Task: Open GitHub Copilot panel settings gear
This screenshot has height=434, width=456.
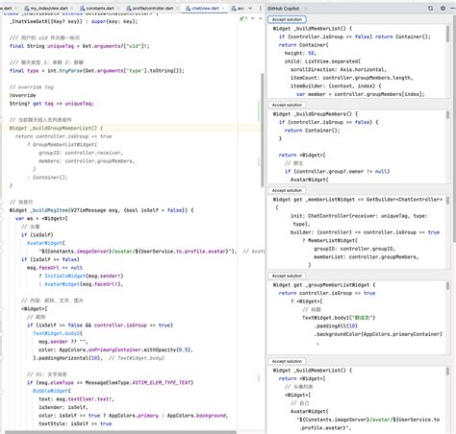Action: 443,8
